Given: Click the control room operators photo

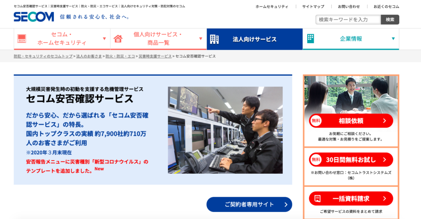Looking at the screenshot, I should 225,130.
